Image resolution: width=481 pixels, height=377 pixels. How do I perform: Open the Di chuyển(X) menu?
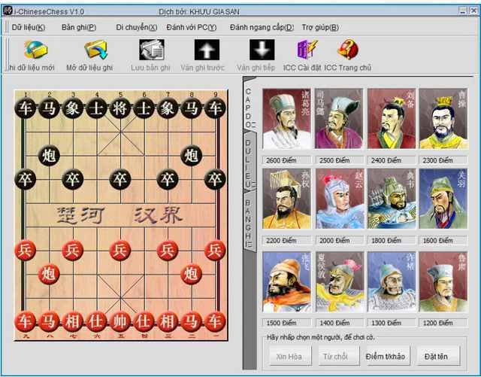(x=137, y=27)
